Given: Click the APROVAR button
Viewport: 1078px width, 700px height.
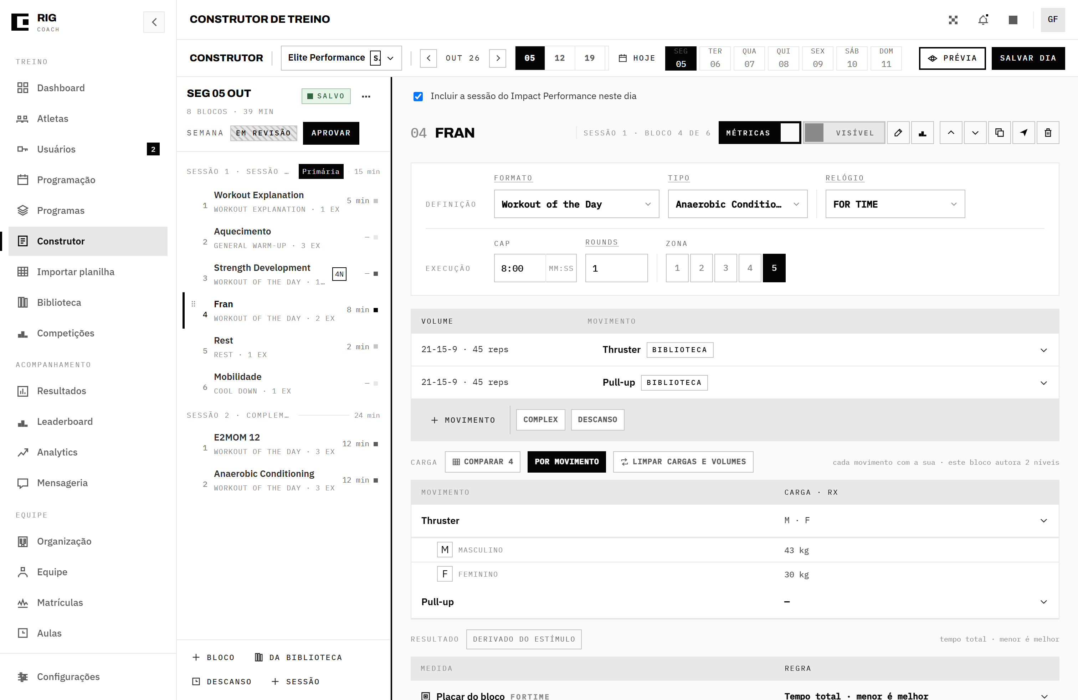Looking at the screenshot, I should tap(331, 133).
